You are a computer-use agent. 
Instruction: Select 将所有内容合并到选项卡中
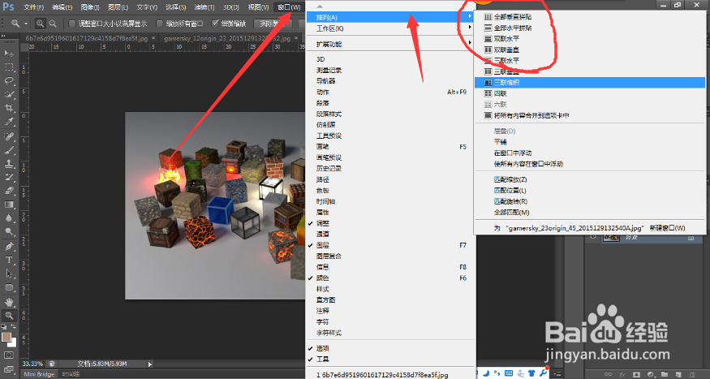click(x=589, y=115)
